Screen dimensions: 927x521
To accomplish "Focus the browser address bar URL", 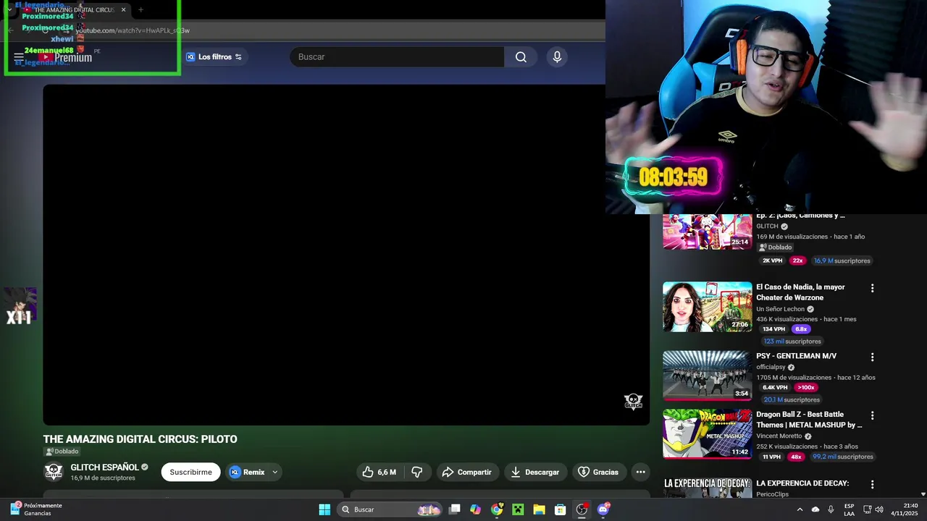I will [133, 30].
